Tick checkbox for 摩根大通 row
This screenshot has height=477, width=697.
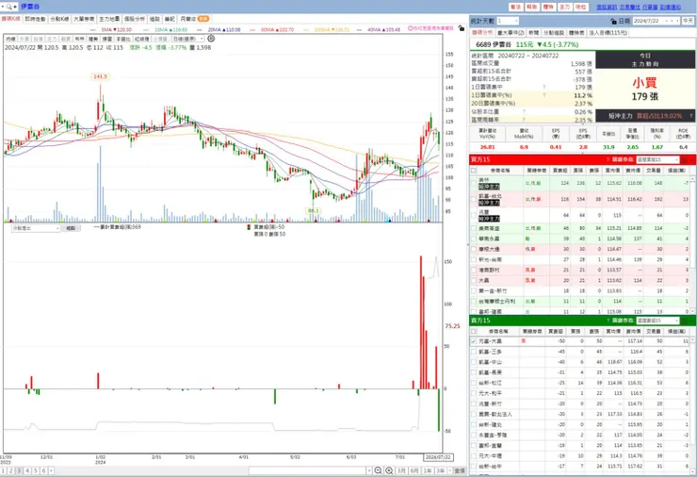point(474,249)
